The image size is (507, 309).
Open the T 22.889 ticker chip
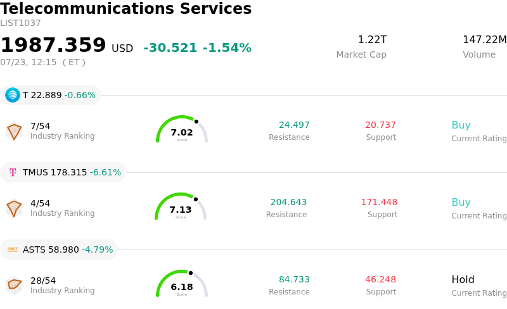pos(51,95)
